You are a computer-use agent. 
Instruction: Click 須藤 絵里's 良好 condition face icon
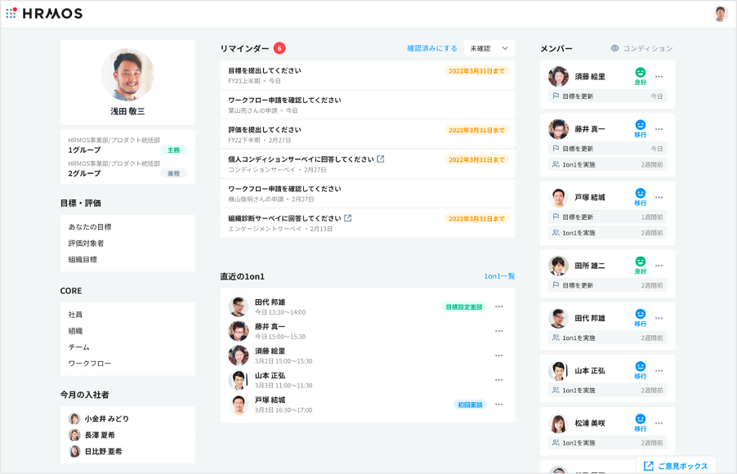[640, 73]
